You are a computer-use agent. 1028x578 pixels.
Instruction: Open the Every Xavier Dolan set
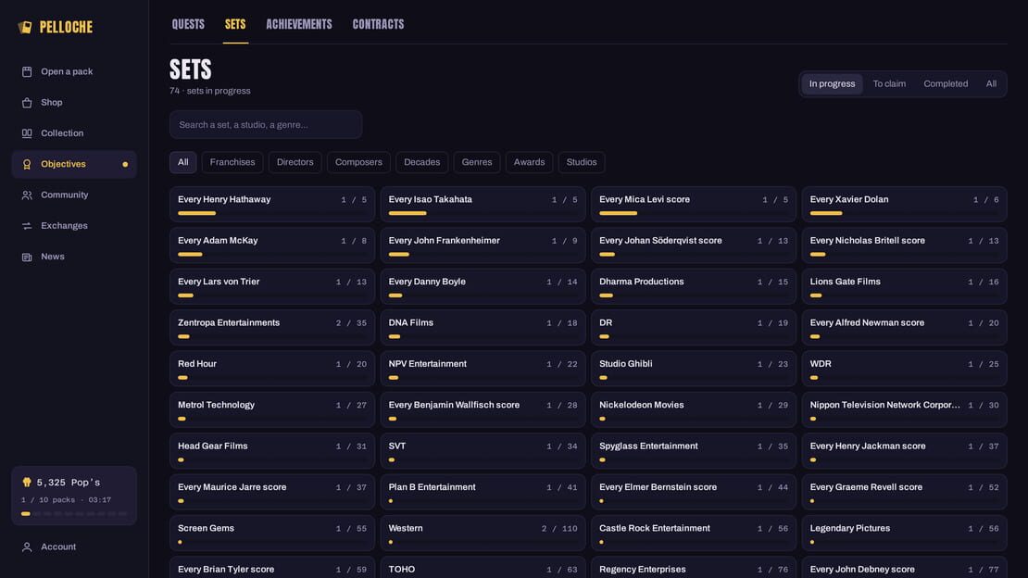(x=904, y=204)
